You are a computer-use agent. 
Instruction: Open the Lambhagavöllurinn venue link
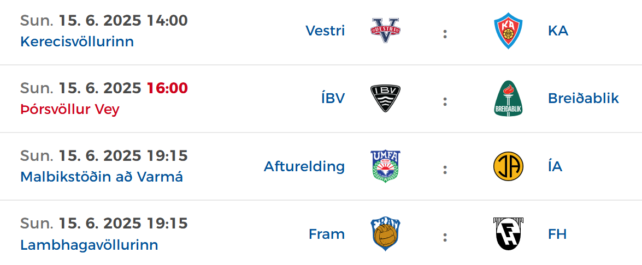89,245
